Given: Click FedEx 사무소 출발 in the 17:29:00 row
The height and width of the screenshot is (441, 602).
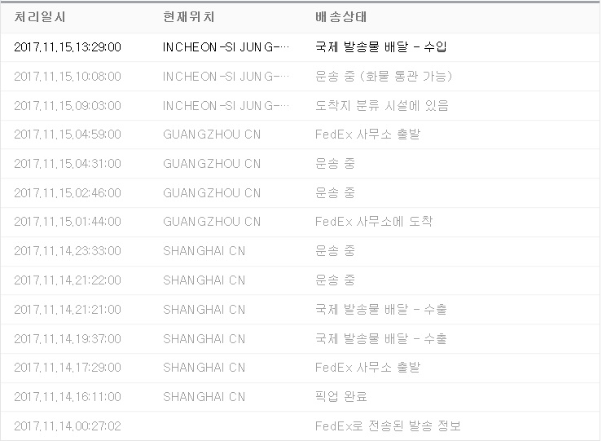Looking at the screenshot, I should click(x=367, y=368).
